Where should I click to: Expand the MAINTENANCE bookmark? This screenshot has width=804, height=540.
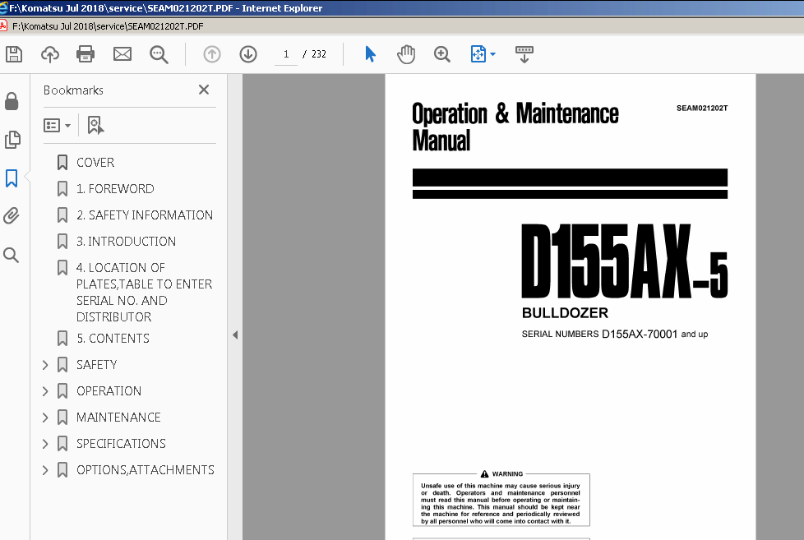tap(45, 418)
